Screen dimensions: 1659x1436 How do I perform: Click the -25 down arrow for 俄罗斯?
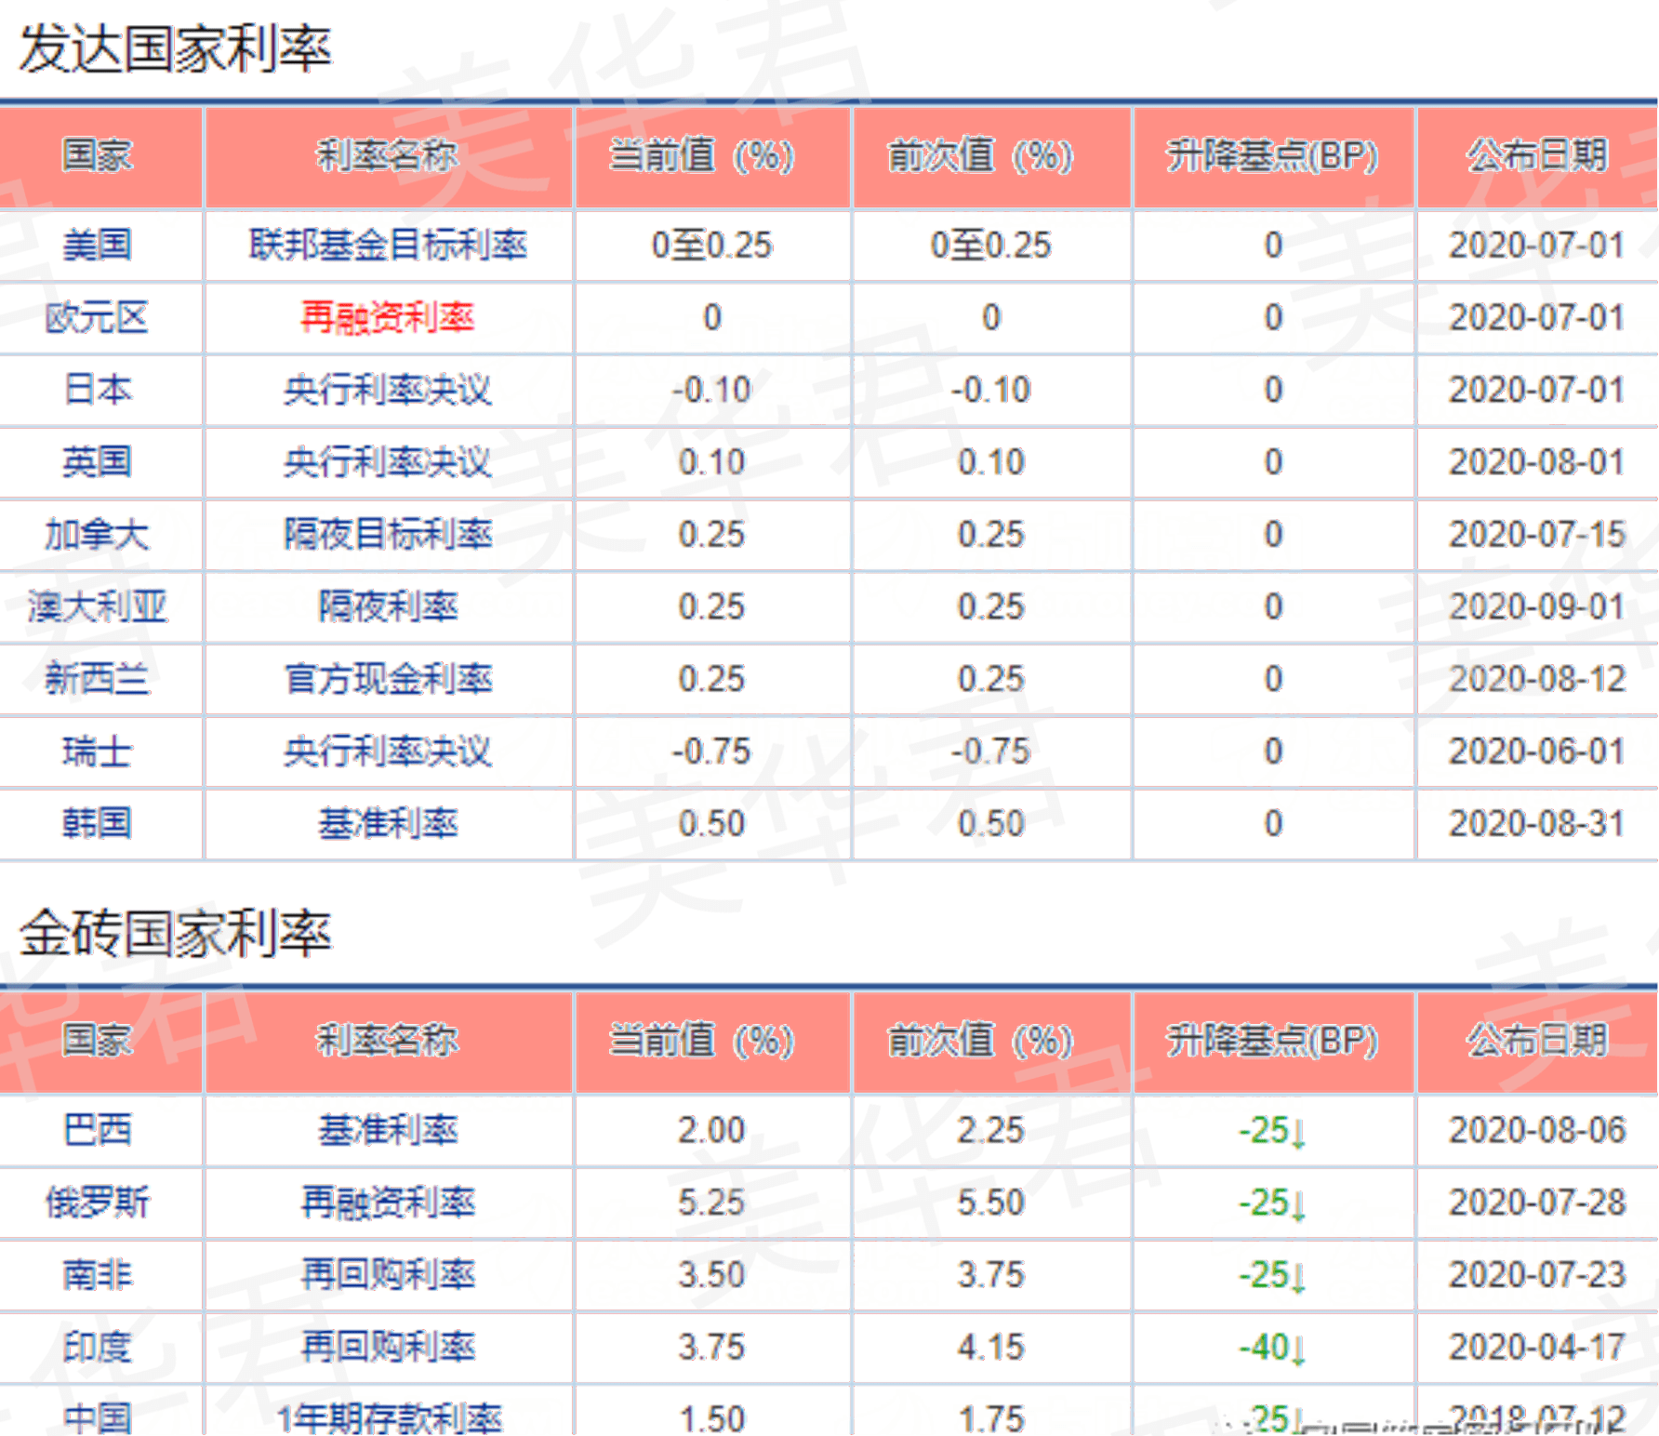pyautogui.click(x=1273, y=1203)
